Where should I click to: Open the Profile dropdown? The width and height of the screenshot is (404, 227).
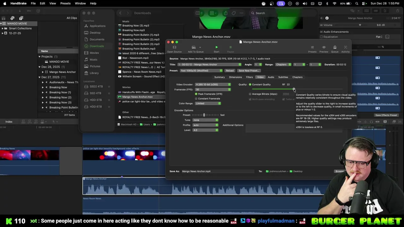pos(205,125)
